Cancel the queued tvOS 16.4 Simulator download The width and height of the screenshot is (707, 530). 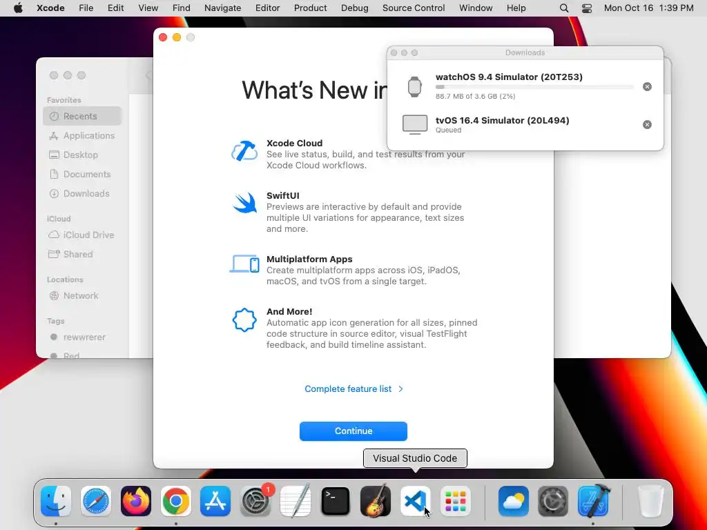pyautogui.click(x=647, y=124)
